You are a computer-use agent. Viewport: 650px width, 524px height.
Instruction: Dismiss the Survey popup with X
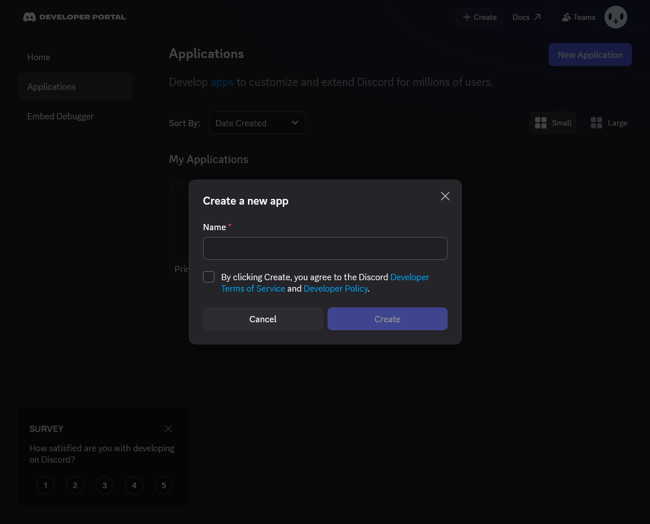pyautogui.click(x=168, y=429)
